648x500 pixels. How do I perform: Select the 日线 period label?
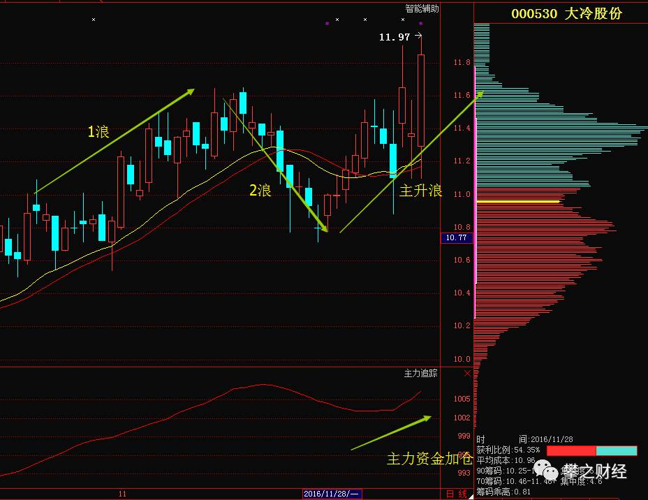point(457,494)
